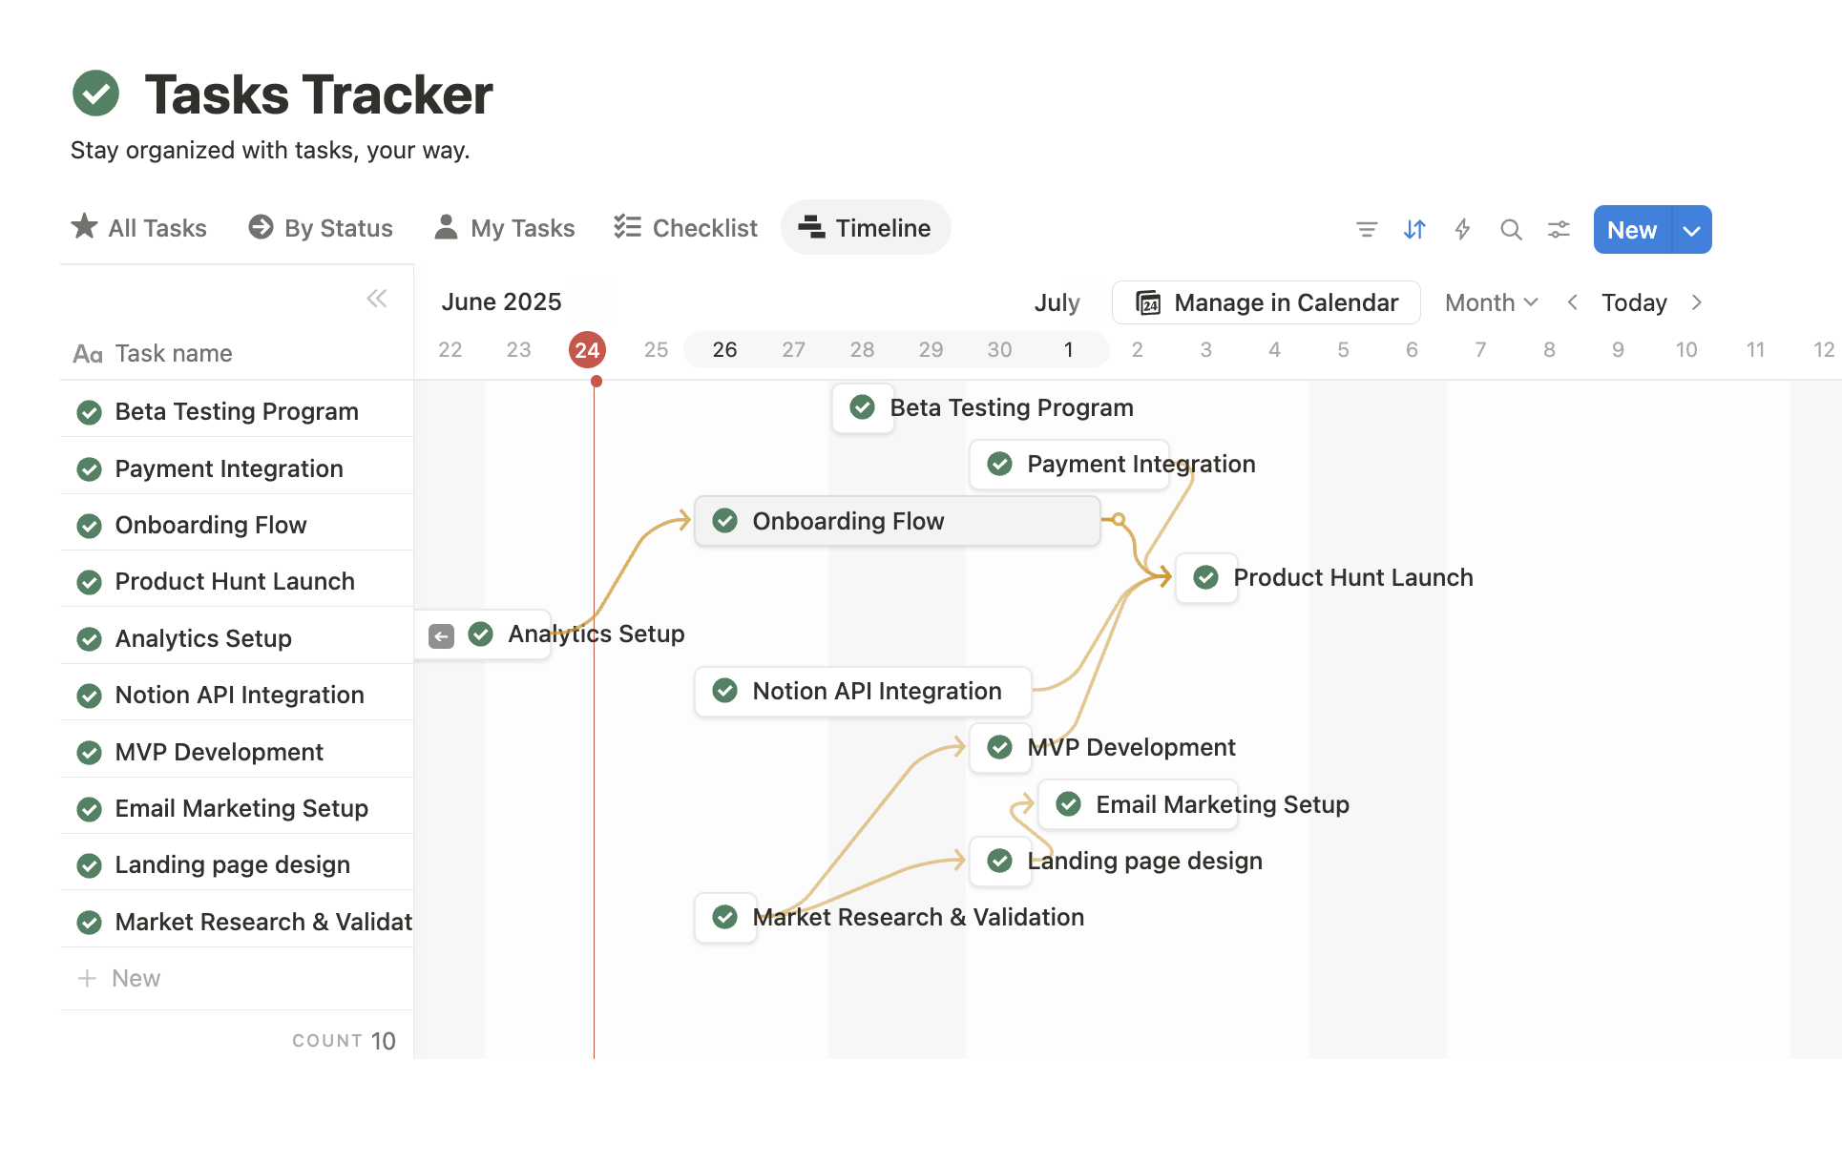The image size is (1842, 1164).
Task: Open the search magnifier icon
Action: click(x=1511, y=229)
